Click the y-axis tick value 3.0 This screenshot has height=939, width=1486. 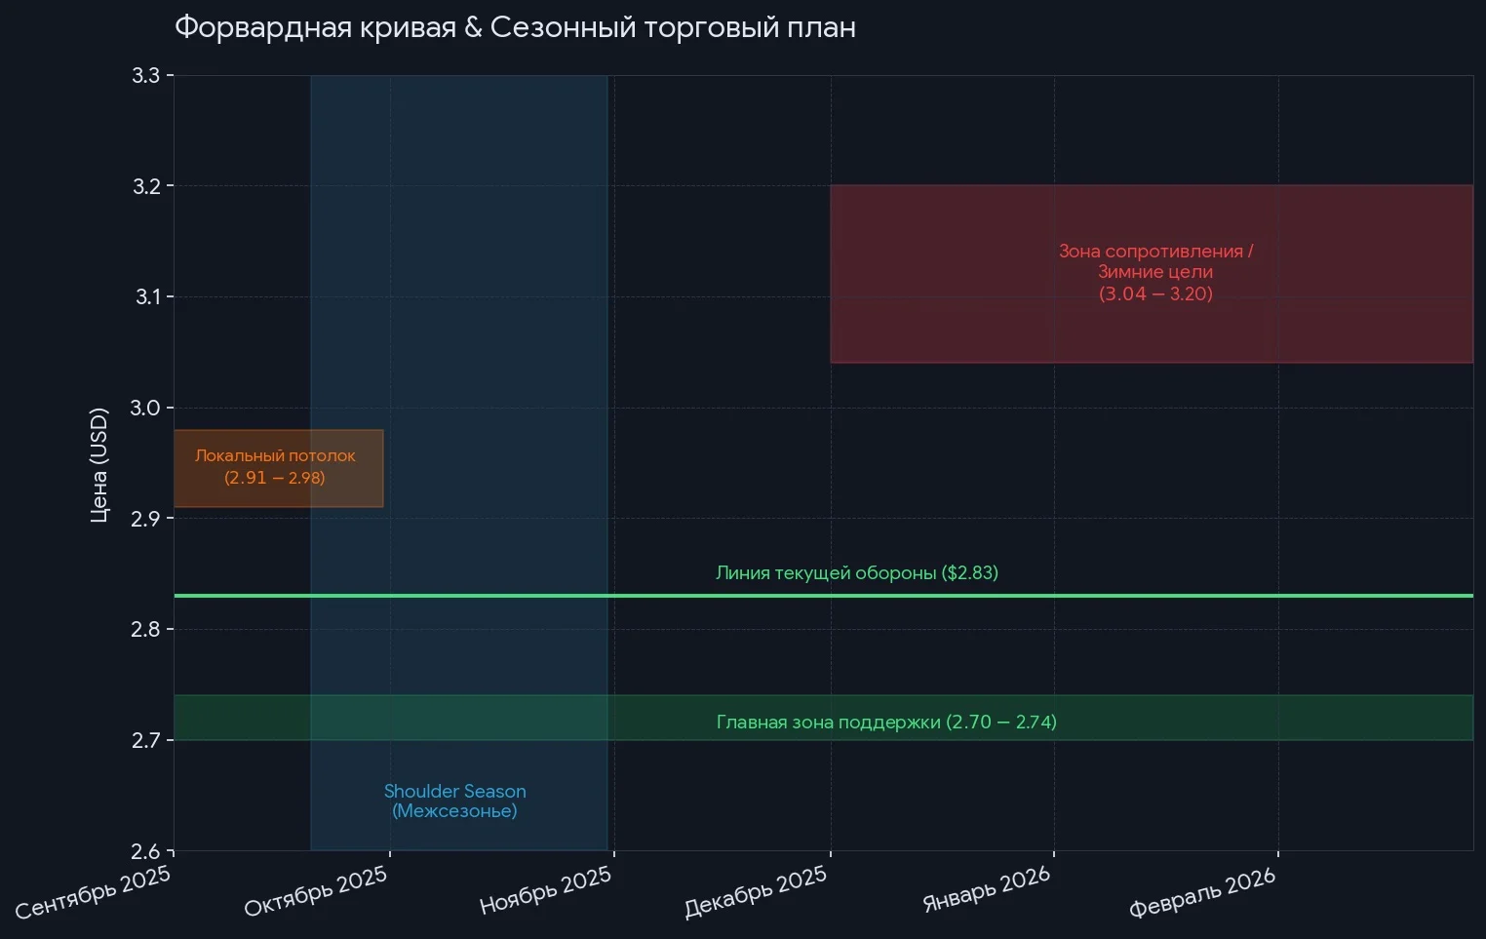coord(145,409)
